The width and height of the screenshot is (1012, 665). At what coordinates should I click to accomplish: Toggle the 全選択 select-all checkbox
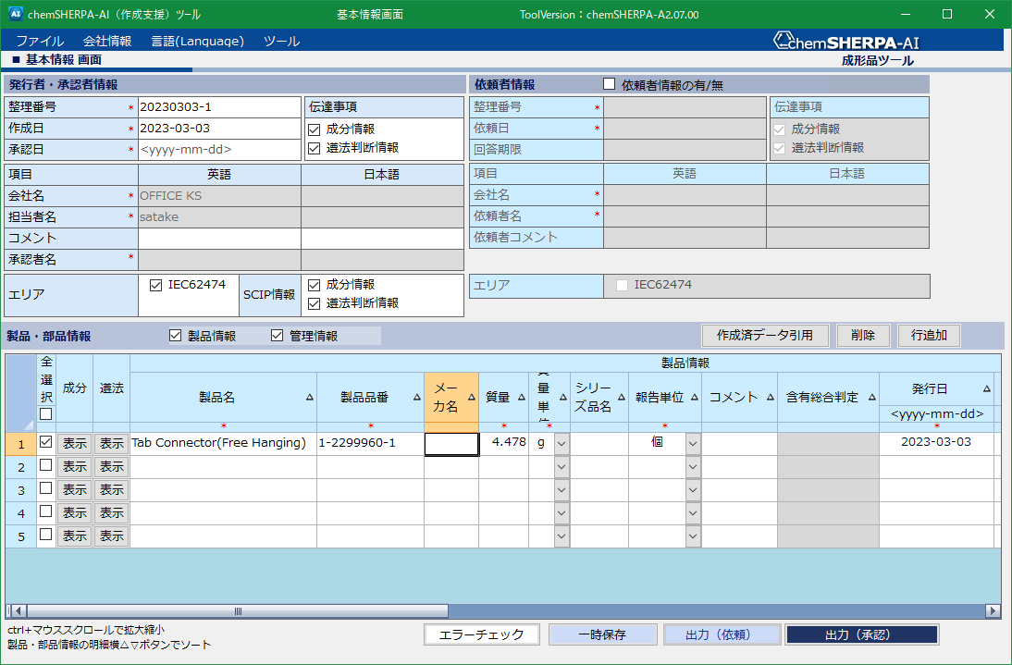click(x=45, y=413)
